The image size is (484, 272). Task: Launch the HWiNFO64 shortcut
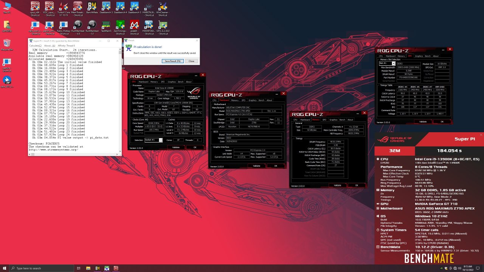click(149, 28)
